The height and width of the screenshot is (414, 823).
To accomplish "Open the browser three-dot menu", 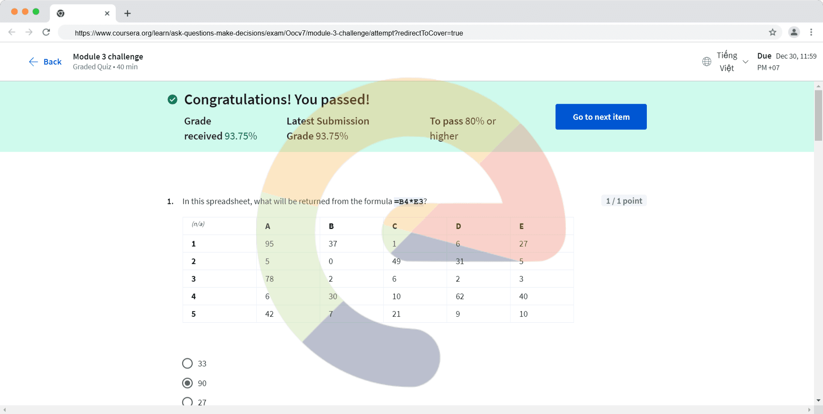I will click(x=811, y=32).
